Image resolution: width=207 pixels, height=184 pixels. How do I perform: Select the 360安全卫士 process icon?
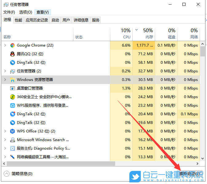click(x=13, y=97)
